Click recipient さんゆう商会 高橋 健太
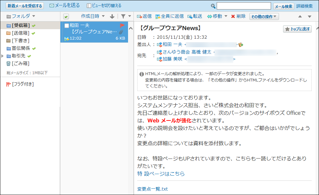 pyautogui.click(x=187, y=52)
